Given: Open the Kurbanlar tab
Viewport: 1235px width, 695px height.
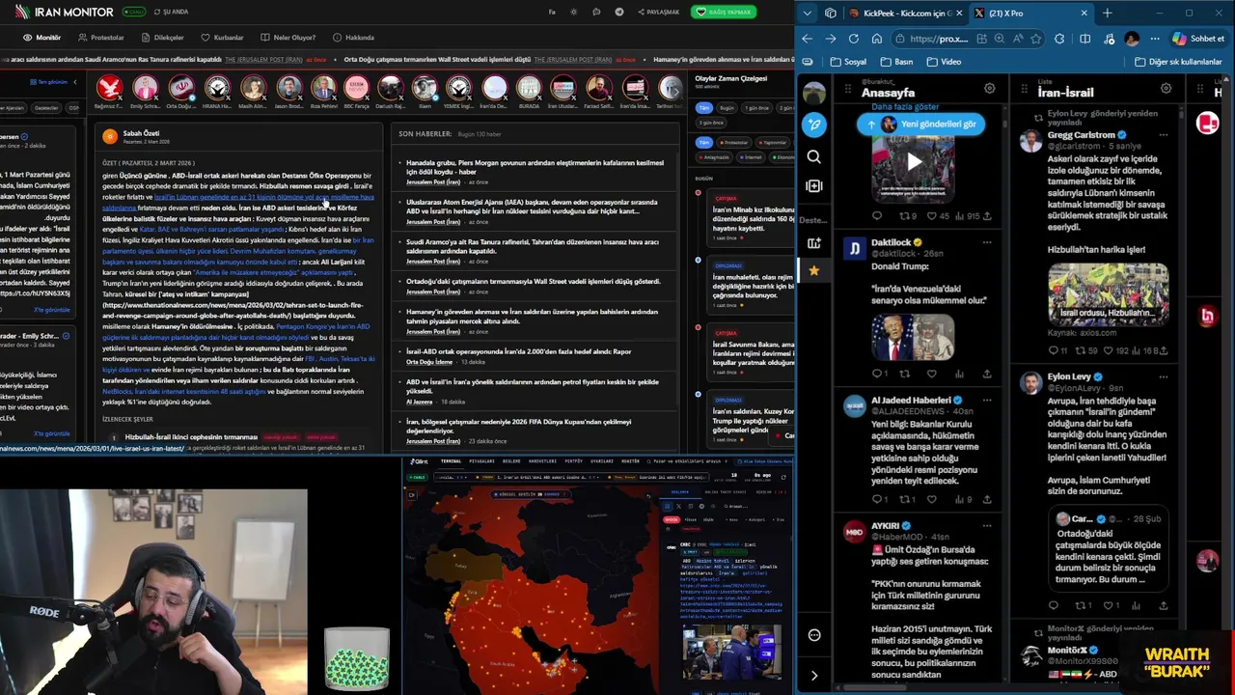Looking at the screenshot, I should [x=223, y=38].
